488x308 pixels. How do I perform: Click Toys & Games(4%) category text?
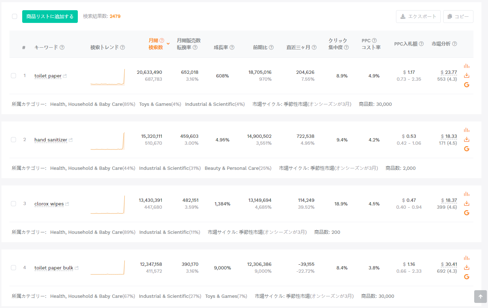[160, 104]
